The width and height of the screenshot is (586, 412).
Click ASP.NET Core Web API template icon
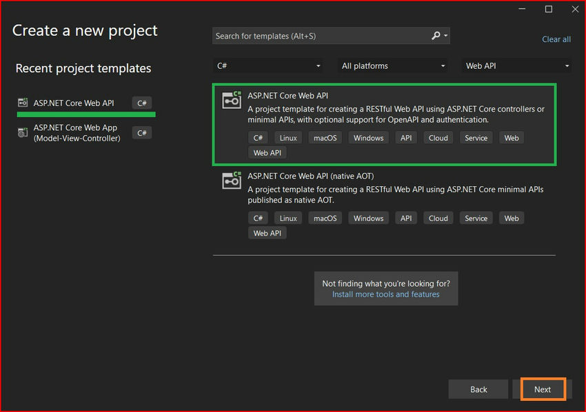pos(232,101)
